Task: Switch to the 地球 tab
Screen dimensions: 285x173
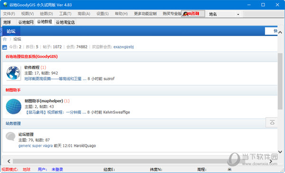Action: coord(7,22)
